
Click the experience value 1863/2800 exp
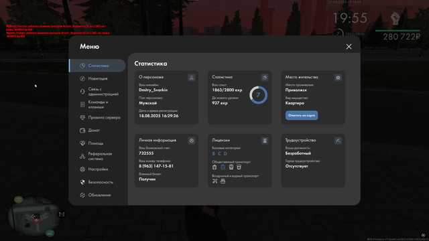[x=227, y=90]
